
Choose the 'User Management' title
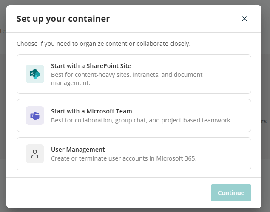tap(78, 150)
